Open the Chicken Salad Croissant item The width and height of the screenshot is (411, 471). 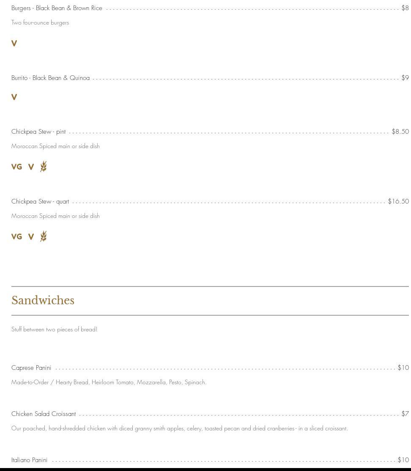point(44,414)
